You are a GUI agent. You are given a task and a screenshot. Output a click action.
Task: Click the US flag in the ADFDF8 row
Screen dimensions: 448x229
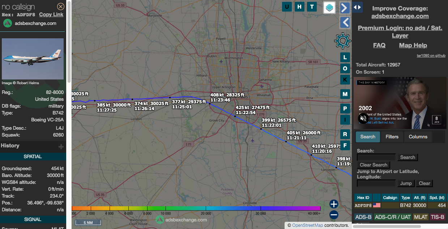[377, 205]
